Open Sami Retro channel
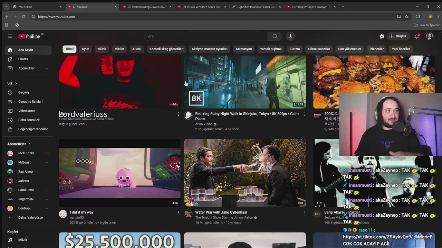This screenshot has height=248, width=442. 28,190
